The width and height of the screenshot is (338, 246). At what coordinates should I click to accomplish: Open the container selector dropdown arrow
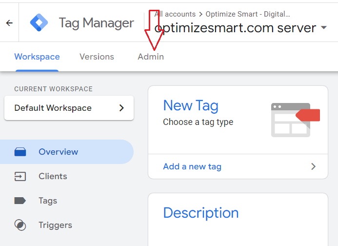click(x=324, y=28)
